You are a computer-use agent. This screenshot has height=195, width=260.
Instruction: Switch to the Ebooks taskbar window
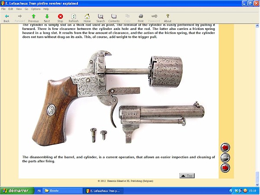pos(62,191)
